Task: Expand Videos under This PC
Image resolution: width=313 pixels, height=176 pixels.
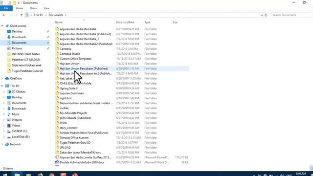Action: [4, 126]
